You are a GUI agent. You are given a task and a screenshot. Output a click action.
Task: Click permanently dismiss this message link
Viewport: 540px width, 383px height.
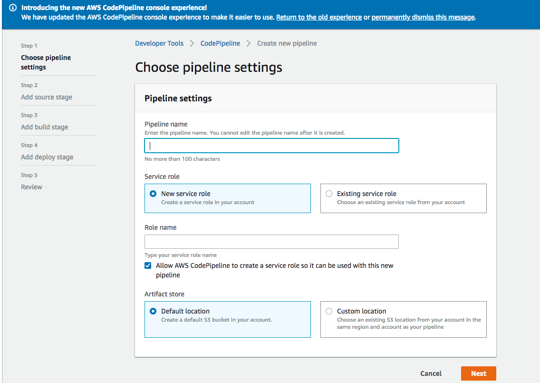[423, 17]
